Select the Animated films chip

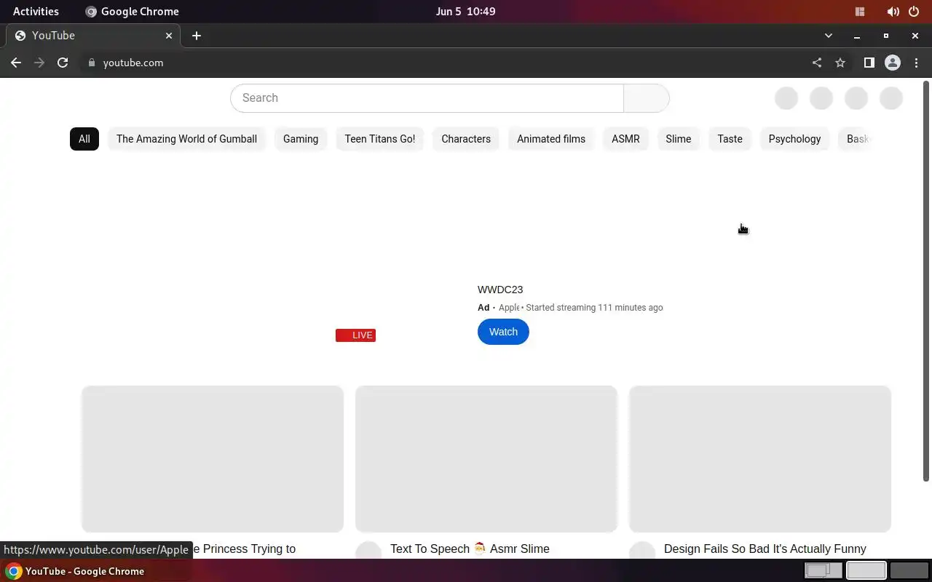(x=551, y=139)
